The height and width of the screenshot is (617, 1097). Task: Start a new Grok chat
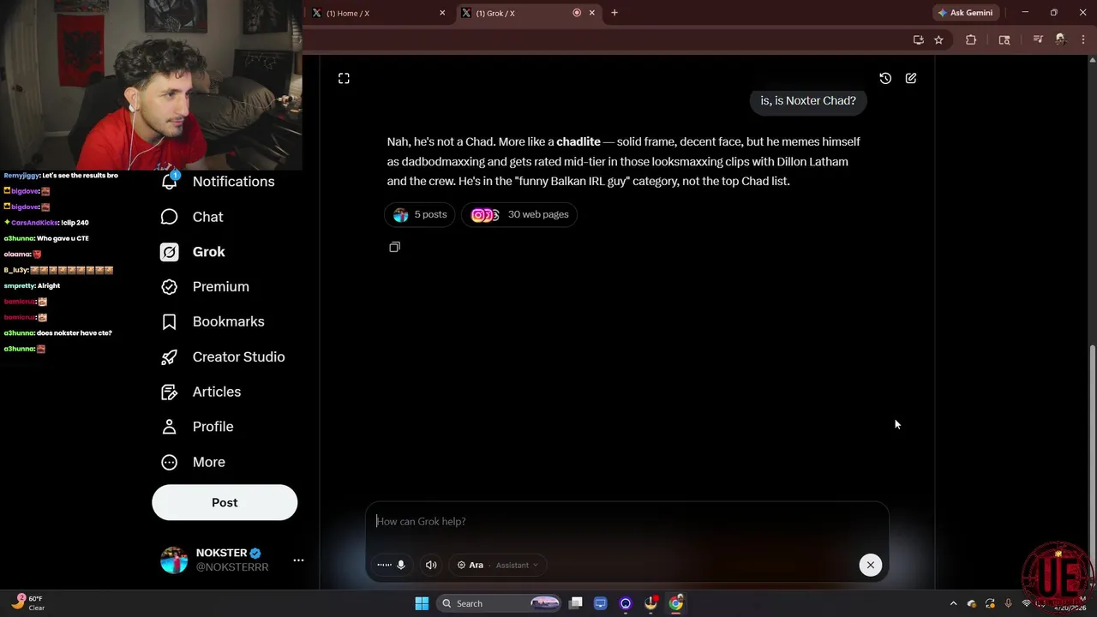tap(911, 78)
